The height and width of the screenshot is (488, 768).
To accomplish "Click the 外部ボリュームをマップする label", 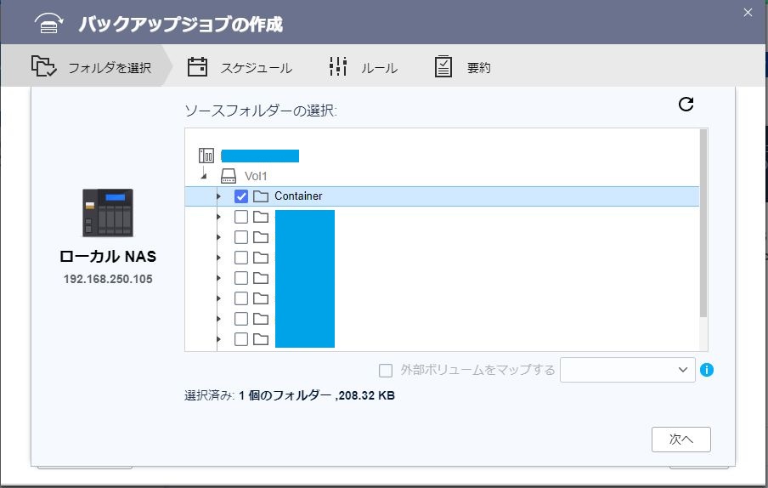I will coord(477,370).
